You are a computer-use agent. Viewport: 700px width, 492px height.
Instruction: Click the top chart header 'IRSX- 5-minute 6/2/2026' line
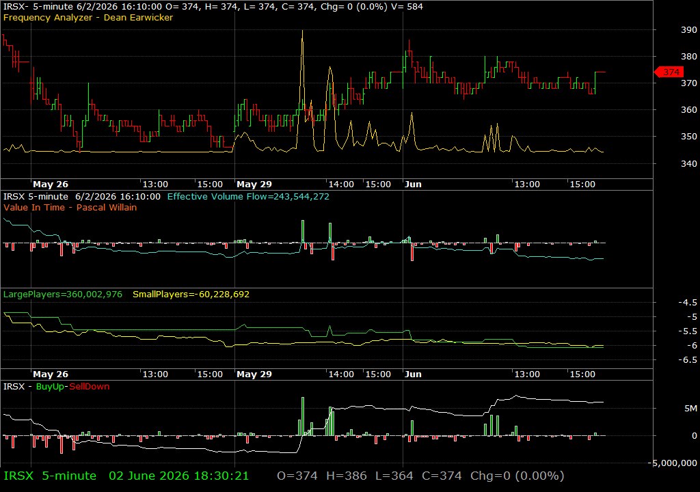pos(213,6)
